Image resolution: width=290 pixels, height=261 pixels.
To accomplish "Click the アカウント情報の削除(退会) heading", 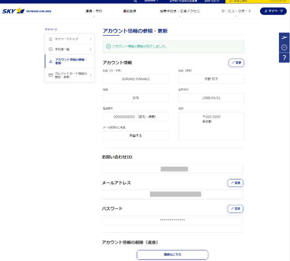I will click(x=130, y=242).
